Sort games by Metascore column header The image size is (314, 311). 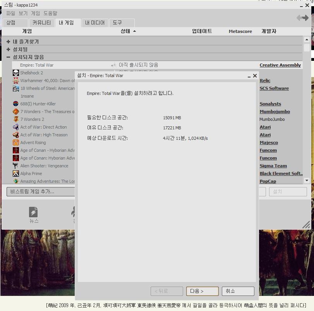(240, 31)
